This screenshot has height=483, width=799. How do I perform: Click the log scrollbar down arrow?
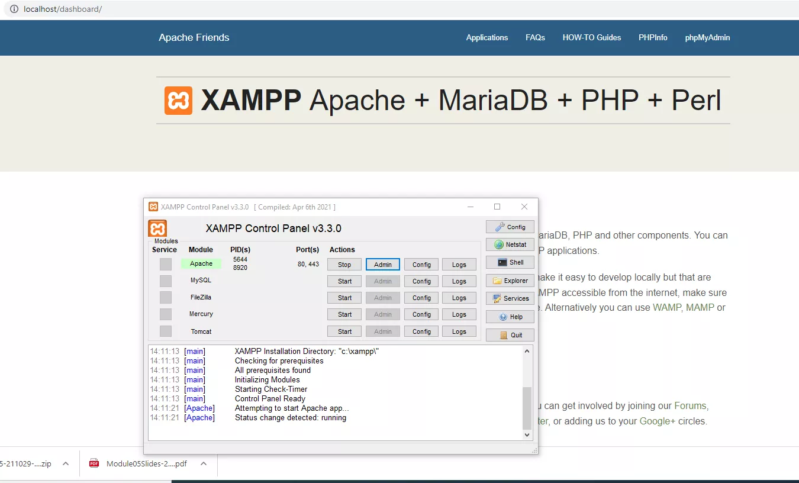[526, 434]
